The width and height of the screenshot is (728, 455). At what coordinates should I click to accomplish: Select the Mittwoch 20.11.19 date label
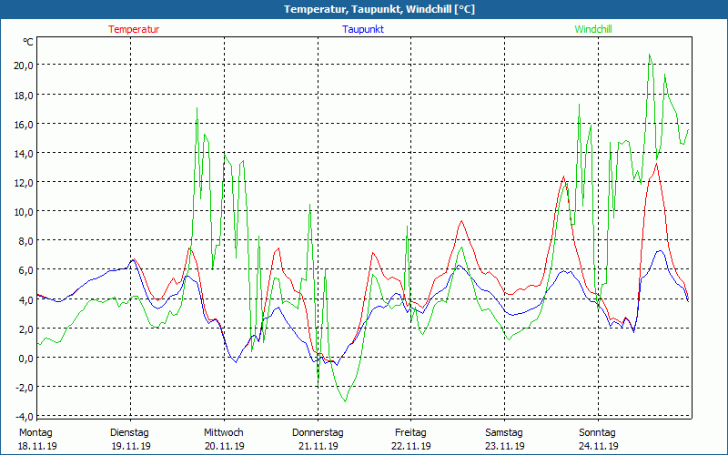[x=223, y=440]
